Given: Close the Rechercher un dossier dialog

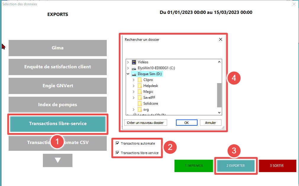Looking at the screenshot, I should pos(220,39).
